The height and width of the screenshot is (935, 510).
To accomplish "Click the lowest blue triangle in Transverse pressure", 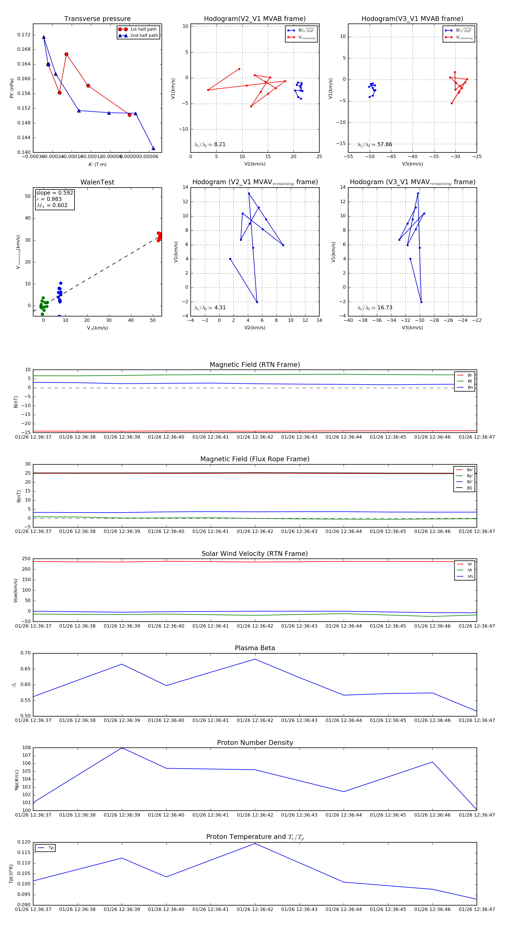I will coord(153,148).
